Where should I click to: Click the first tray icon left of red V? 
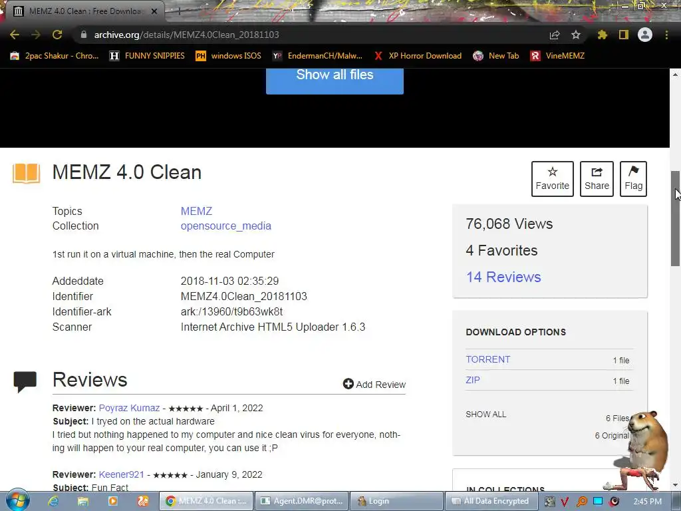549,502
